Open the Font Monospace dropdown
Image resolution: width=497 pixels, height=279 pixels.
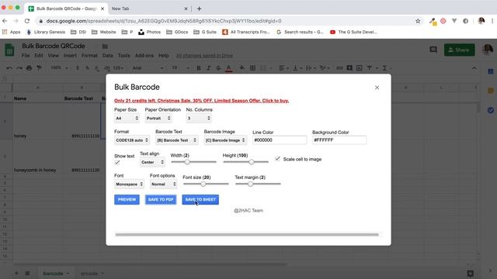click(130, 184)
